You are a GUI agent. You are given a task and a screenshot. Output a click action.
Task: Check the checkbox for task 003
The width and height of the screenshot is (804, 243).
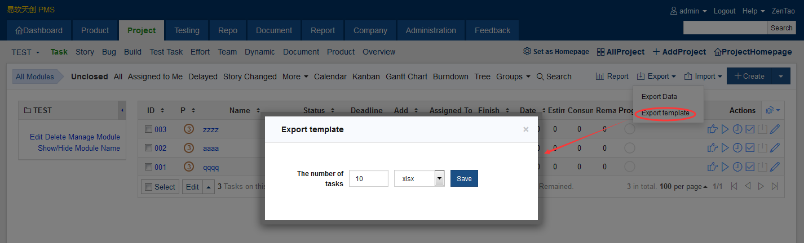pyautogui.click(x=148, y=129)
